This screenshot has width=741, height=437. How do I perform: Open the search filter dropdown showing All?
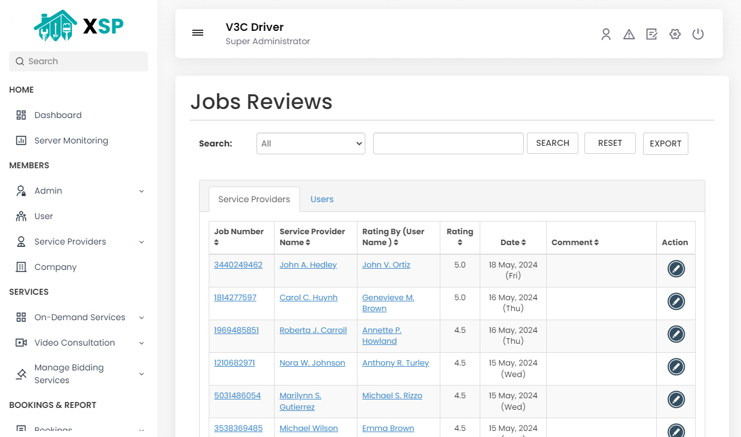click(310, 143)
